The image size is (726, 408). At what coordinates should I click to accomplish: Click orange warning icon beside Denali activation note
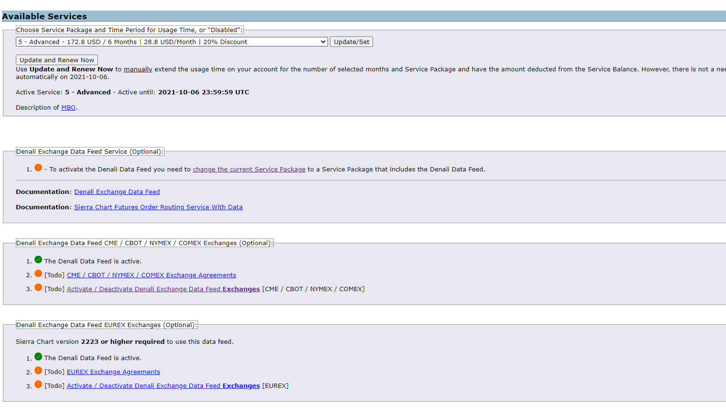pyautogui.click(x=38, y=168)
